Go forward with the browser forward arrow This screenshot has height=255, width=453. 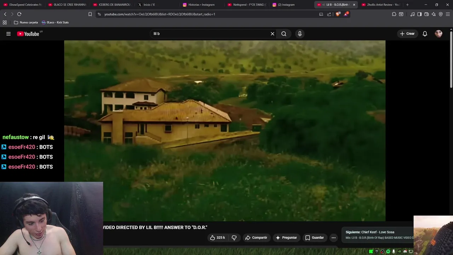tap(12, 14)
